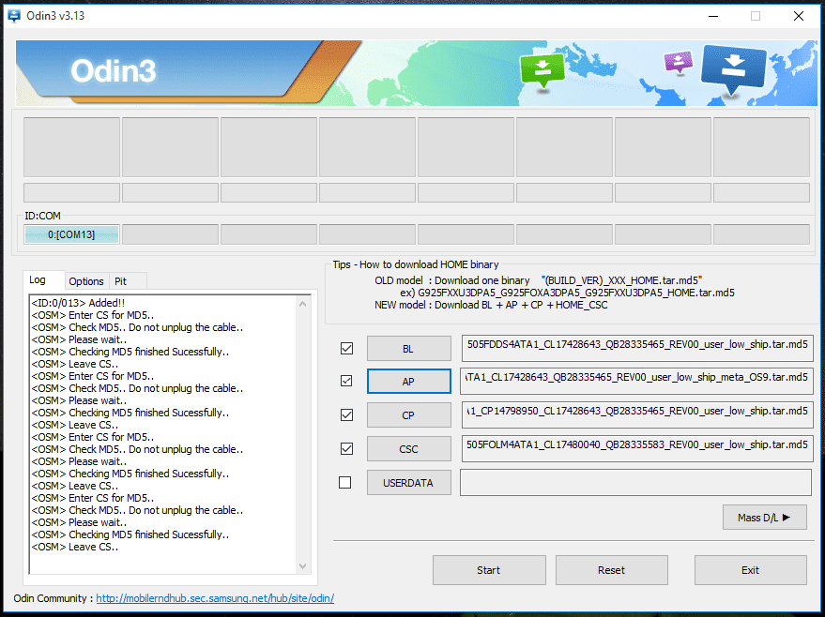Expand the Mass D/L arrow button
Image resolution: width=825 pixels, height=617 pixels.
pyautogui.click(x=765, y=518)
